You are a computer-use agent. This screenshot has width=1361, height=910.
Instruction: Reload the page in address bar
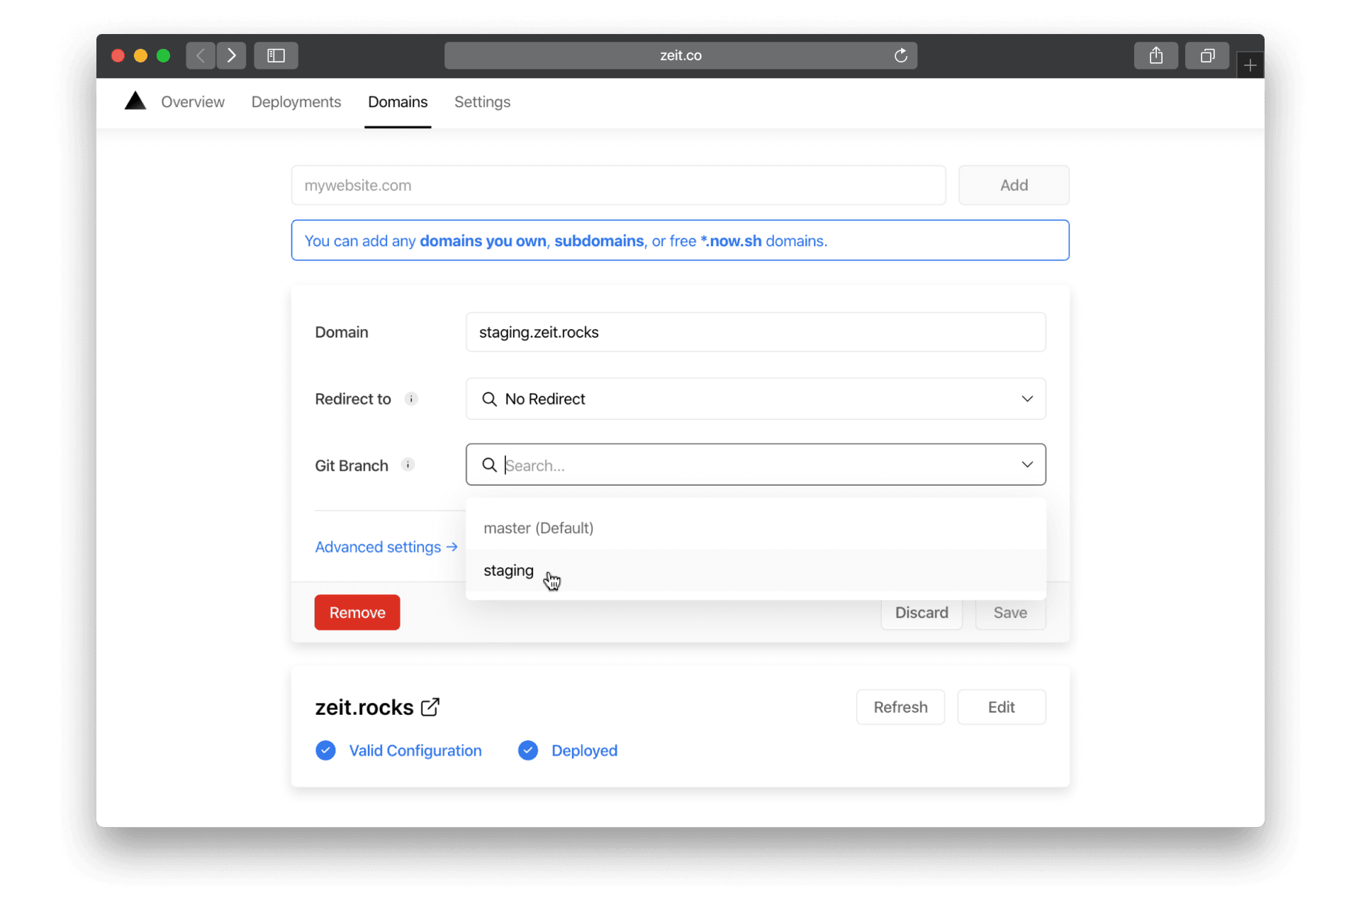(x=900, y=55)
